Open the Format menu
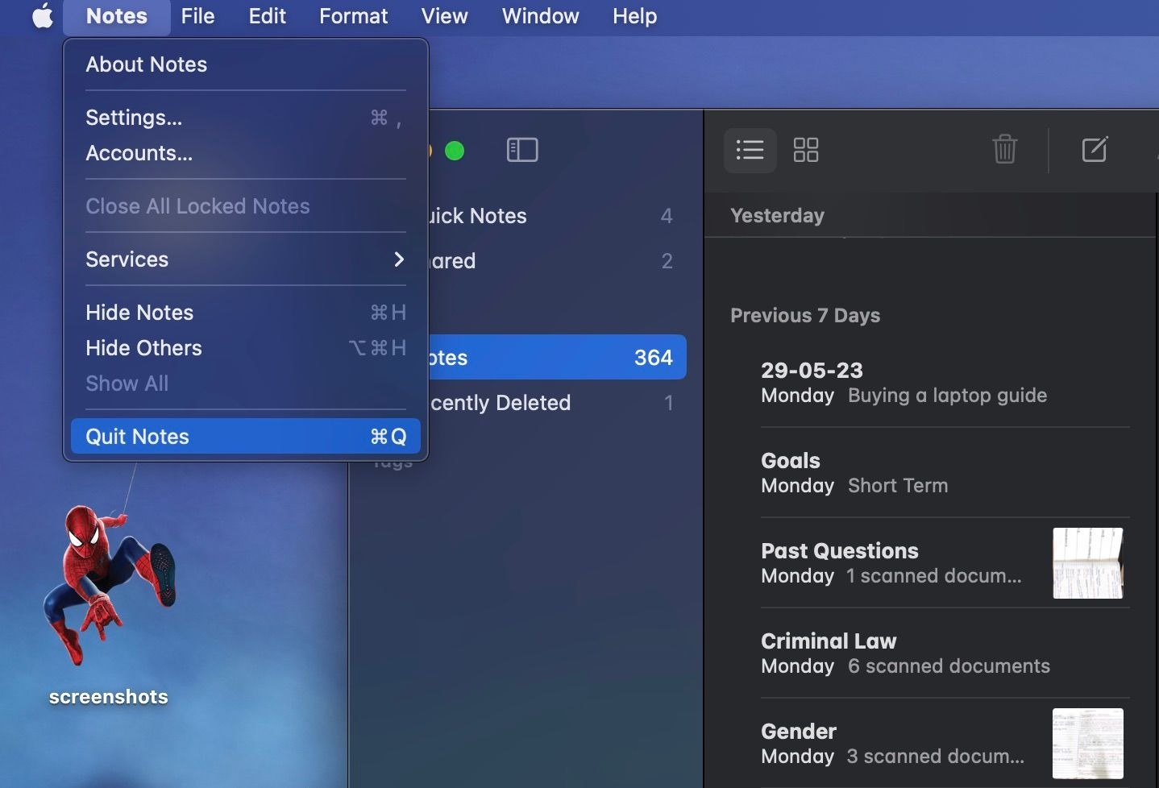The height and width of the screenshot is (788, 1159). [353, 16]
